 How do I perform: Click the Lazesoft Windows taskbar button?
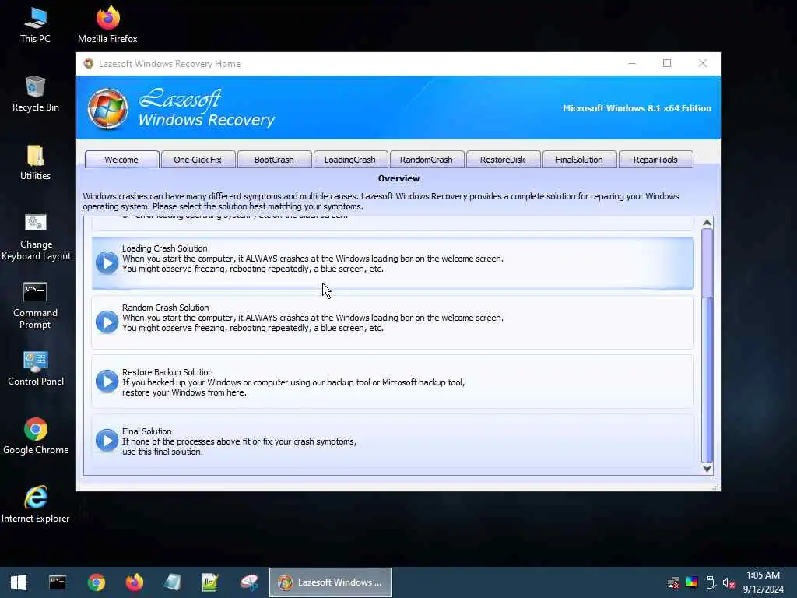pos(330,582)
